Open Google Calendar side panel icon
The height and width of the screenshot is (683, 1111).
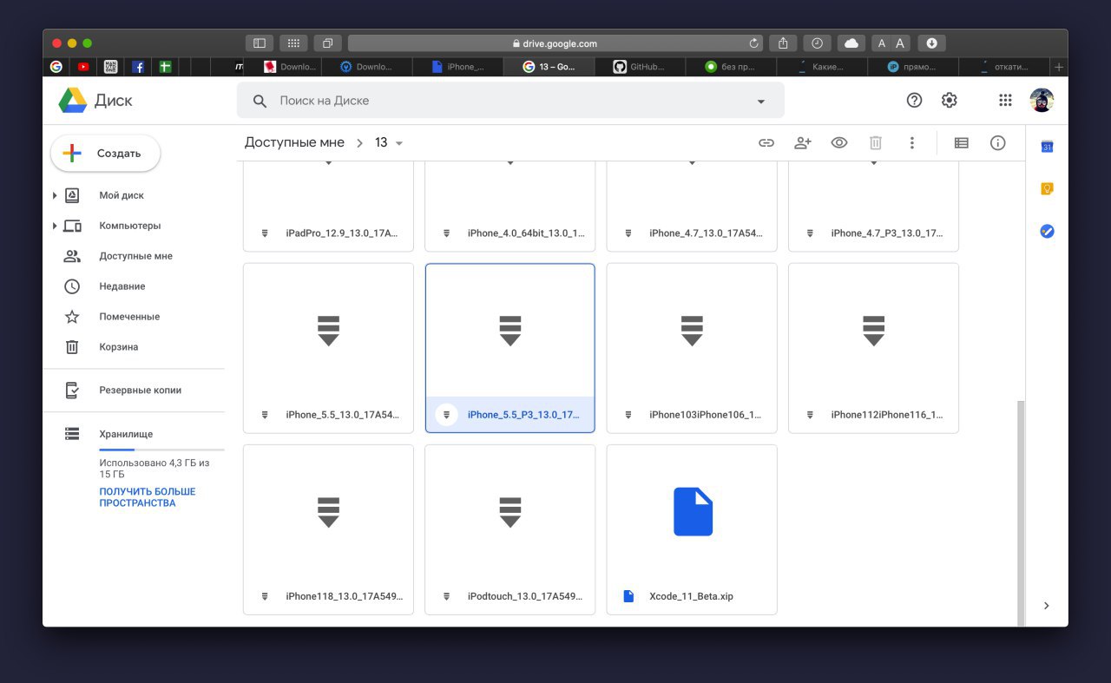(1047, 147)
